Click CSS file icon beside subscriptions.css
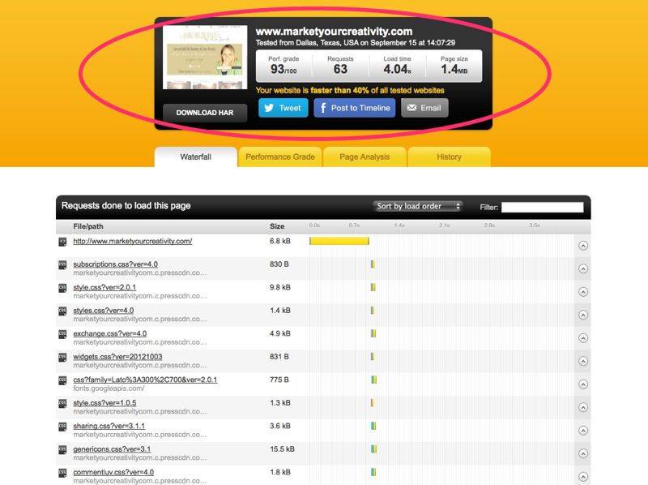This screenshot has width=648, height=485. [x=62, y=265]
